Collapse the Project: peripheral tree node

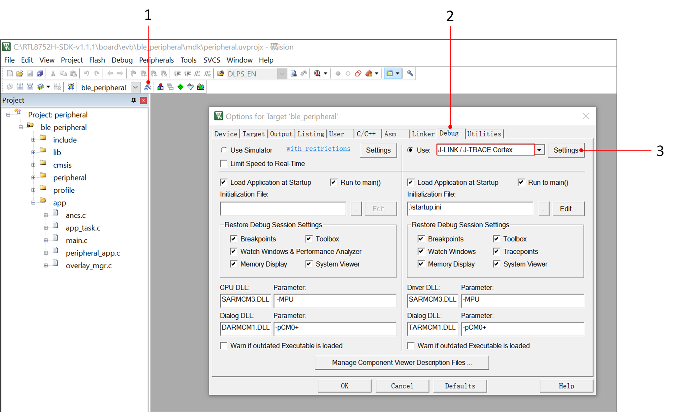[x=8, y=115]
